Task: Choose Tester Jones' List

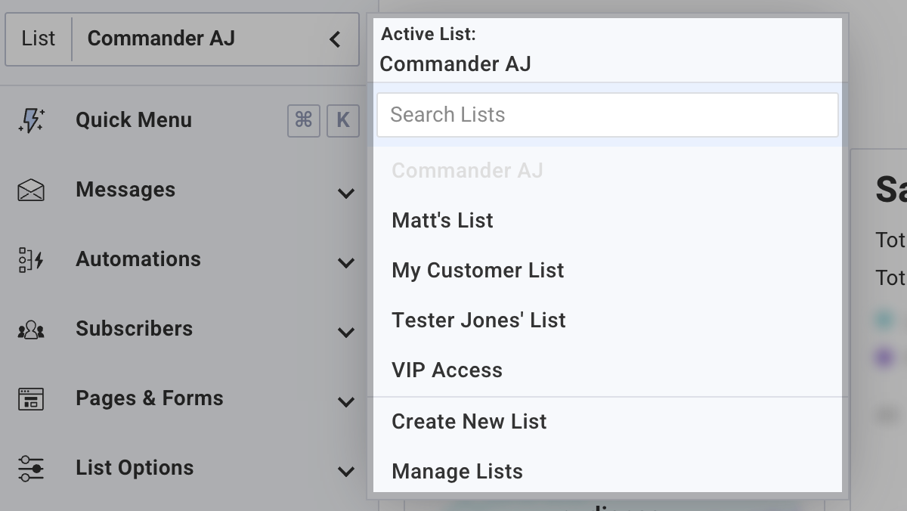Action: (478, 321)
